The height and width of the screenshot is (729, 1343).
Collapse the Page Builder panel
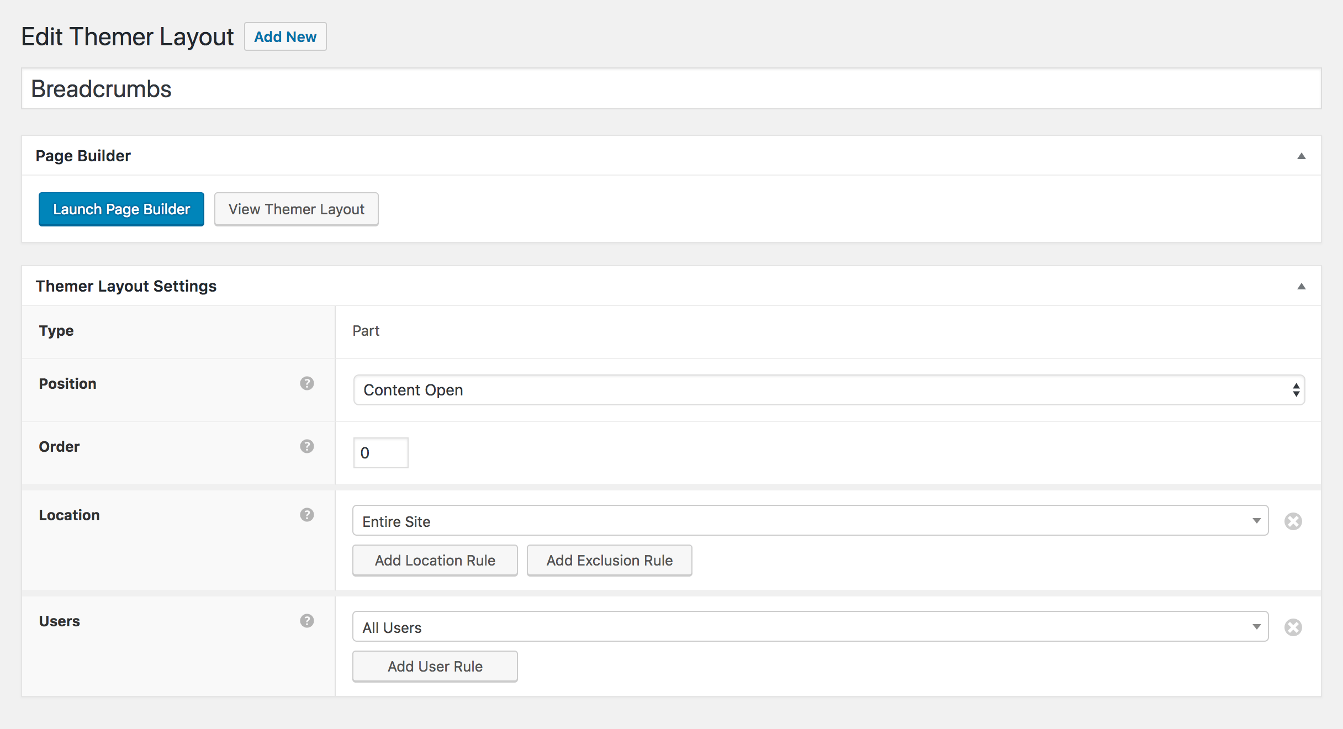1302,156
